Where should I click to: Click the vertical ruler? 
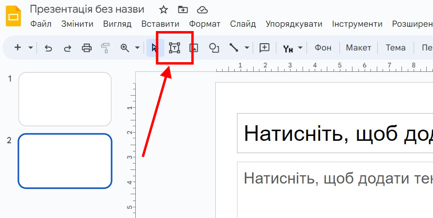(x=130, y=150)
